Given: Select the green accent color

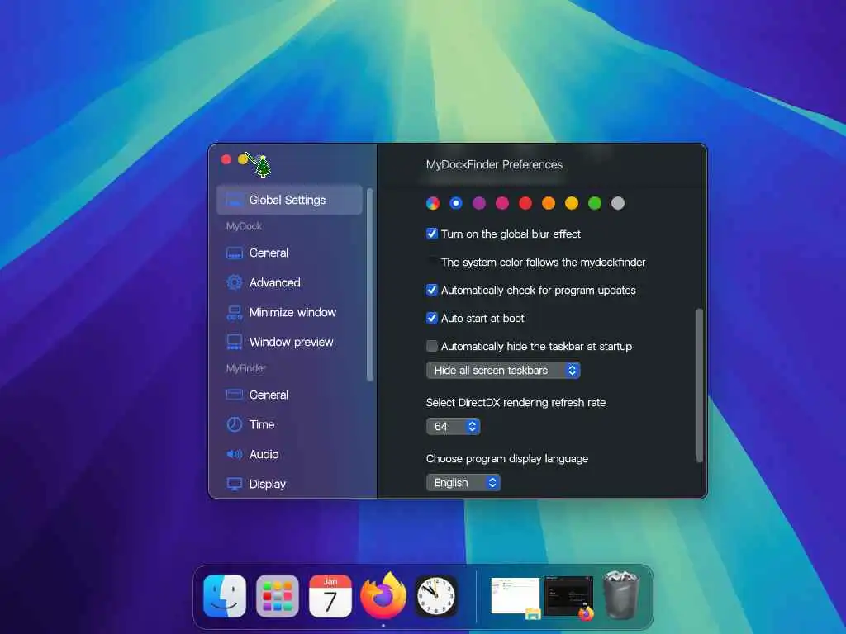Looking at the screenshot, I should point(595,203).
